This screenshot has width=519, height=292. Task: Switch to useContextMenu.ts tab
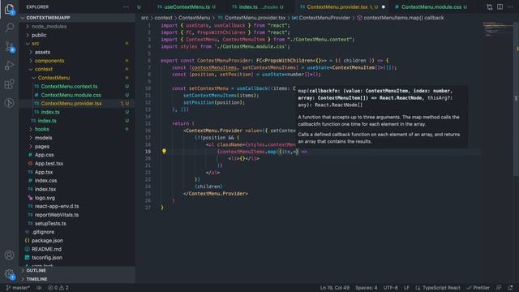coord(187,7)
